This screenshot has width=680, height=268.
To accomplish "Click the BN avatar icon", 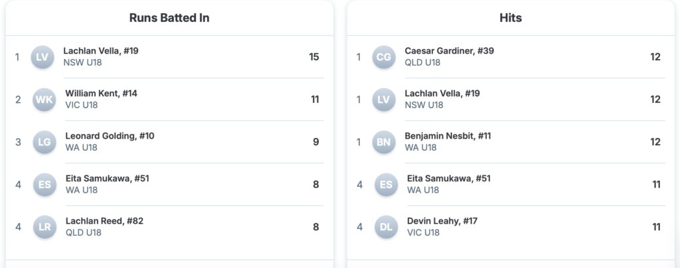I will [384, 142].
